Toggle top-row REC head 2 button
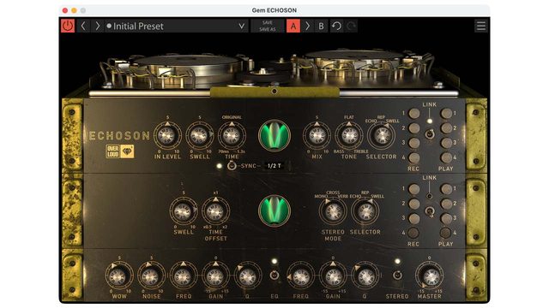Viewport: 549px width, 308px height. [x=414, y=128]
